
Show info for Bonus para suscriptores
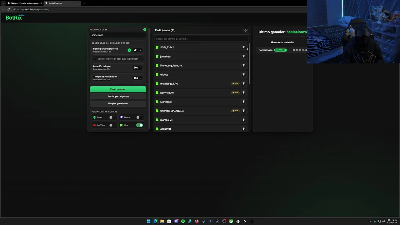[129, 50]
